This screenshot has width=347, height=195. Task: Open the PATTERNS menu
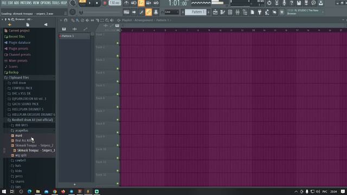coord(26,3)
